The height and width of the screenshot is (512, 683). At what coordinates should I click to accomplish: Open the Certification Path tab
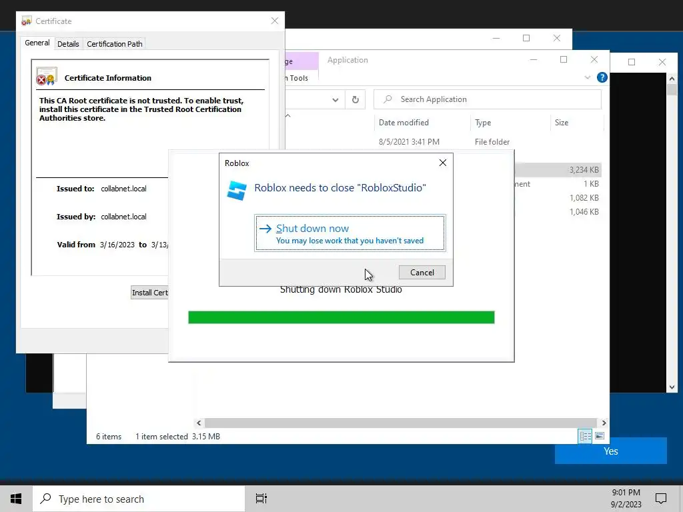tap(115, 44)
